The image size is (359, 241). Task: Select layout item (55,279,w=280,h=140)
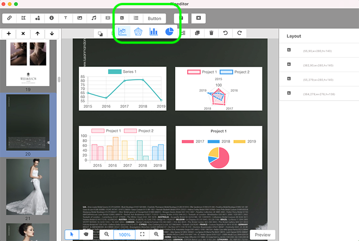pyautogui.click(x=319, y=79)
